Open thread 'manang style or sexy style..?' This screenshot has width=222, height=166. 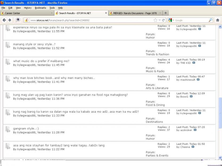[34, 44]
